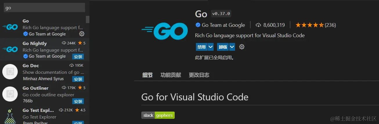Screen dimensions: 379x124
Task: Click the Minhaz Ahmed Syrus publisher name
Action: [x=43, y=79]
